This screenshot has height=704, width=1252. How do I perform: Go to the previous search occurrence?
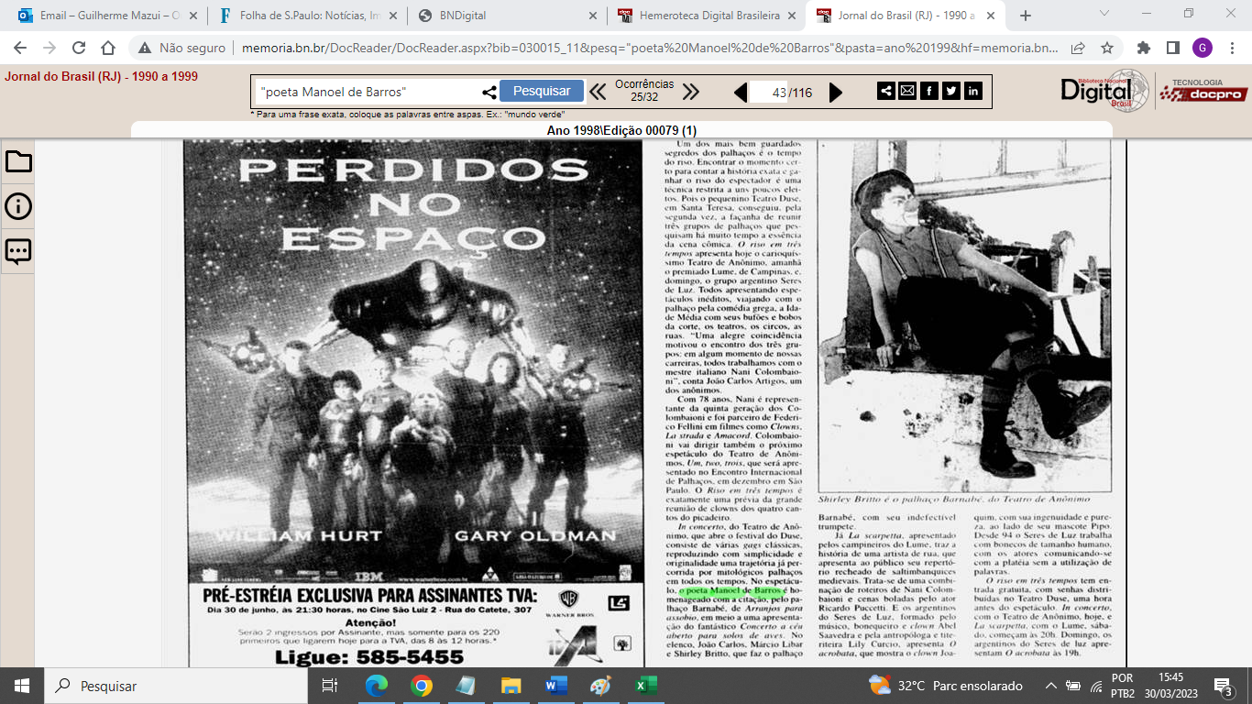pos(598,92)
